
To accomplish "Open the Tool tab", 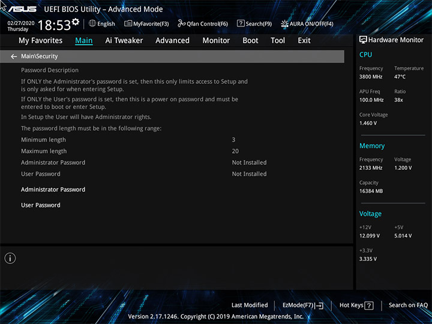I will click(278, 41).
